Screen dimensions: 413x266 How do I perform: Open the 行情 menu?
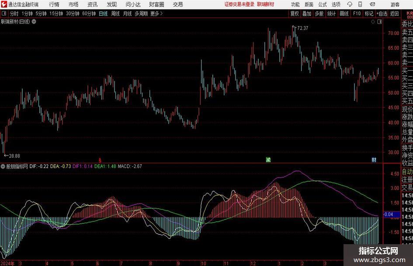[x=54, y=4]
